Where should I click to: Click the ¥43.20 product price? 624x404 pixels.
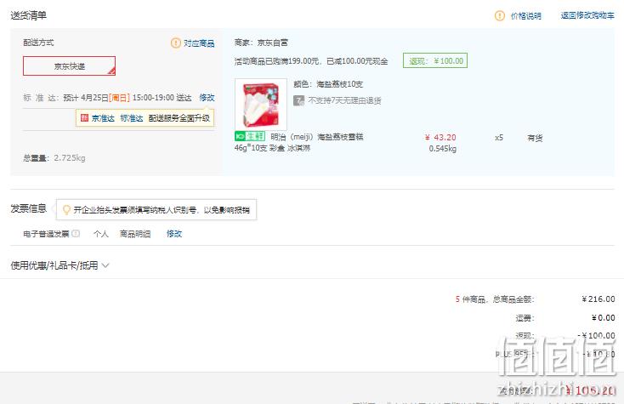440,137
